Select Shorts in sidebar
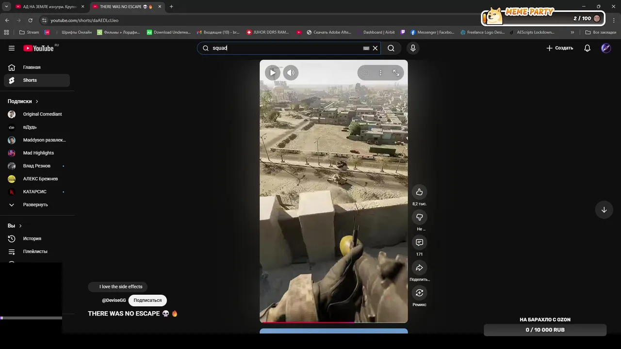Viewport: 621px width, 349px height. pos(37,80)
